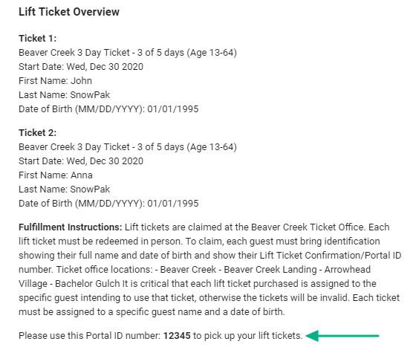Click the green arrow pointing at Portal ID
The image size is (416, 353).
coord(342,336)
